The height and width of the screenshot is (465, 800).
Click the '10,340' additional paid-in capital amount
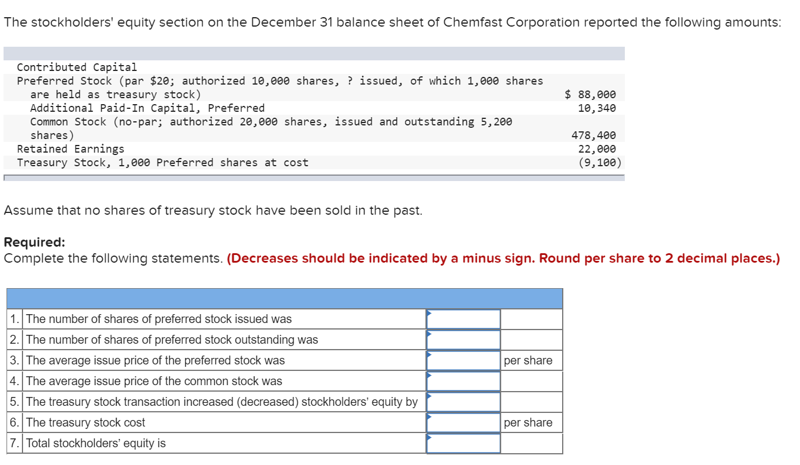click(x=597, y=108)
